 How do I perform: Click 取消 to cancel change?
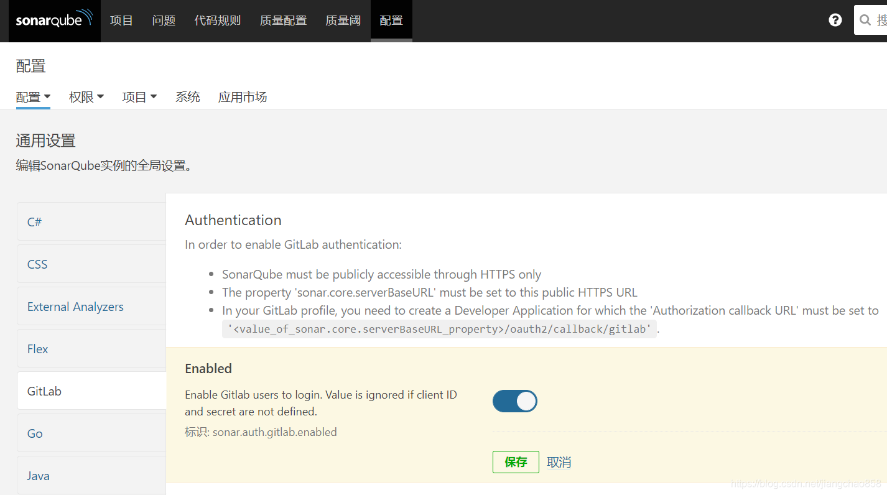coord(559,462)
